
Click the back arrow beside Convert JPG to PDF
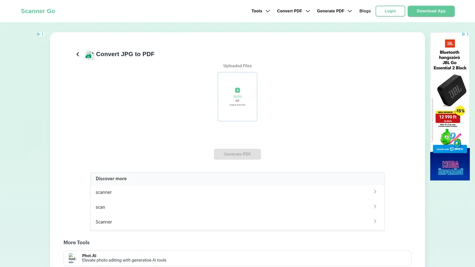pos(78,54)
